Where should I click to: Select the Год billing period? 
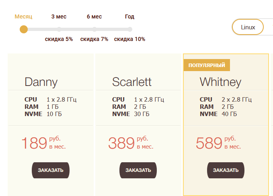pyautogui.click(x=129, y=16)
